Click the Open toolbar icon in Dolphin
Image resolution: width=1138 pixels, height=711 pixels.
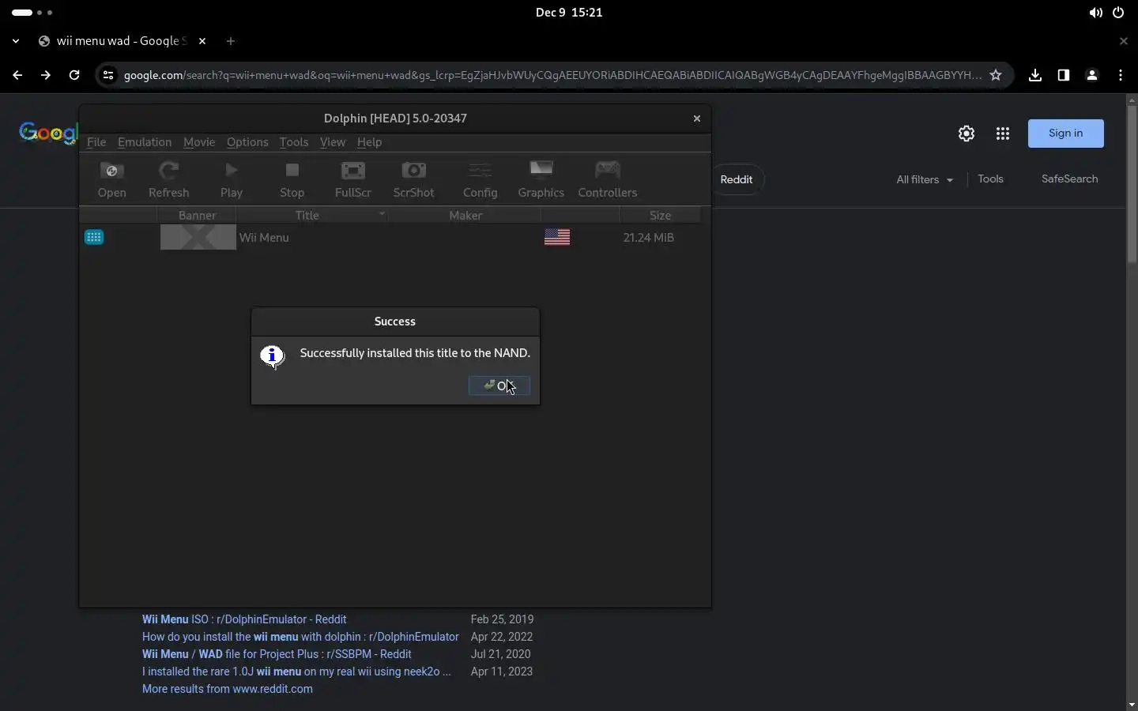click(x=112, y=179)
